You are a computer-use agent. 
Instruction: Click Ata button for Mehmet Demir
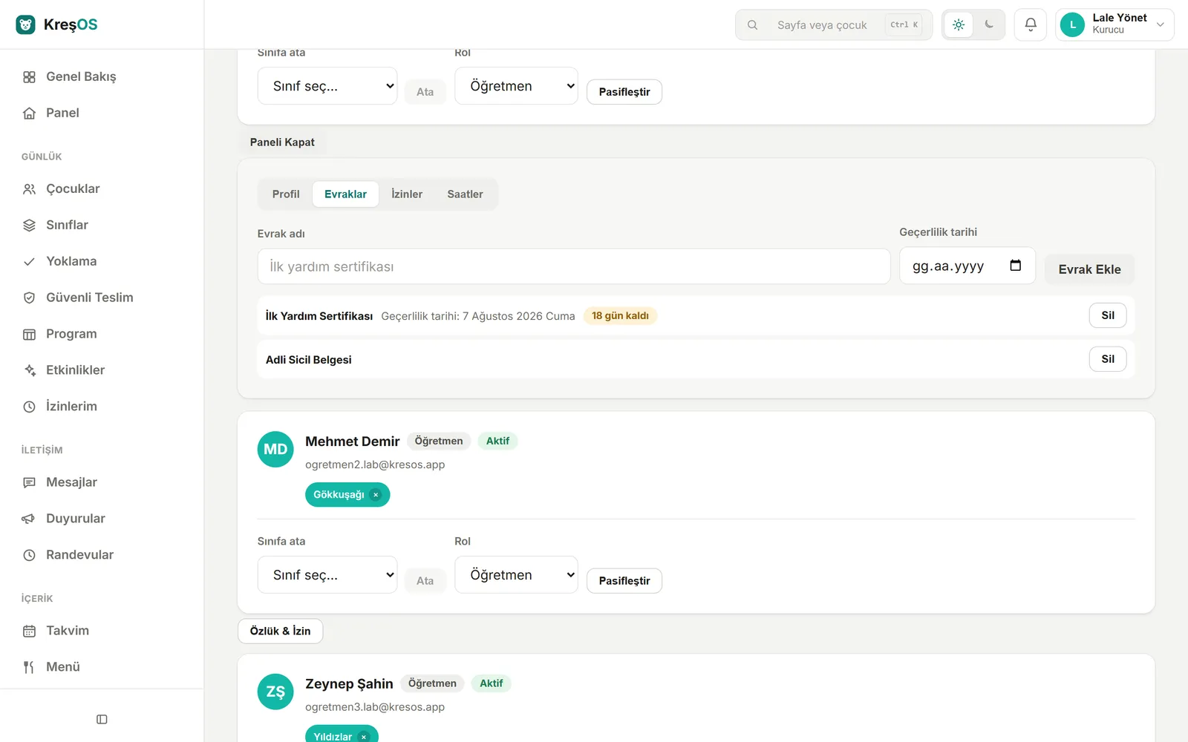click(x=425, y=581)
